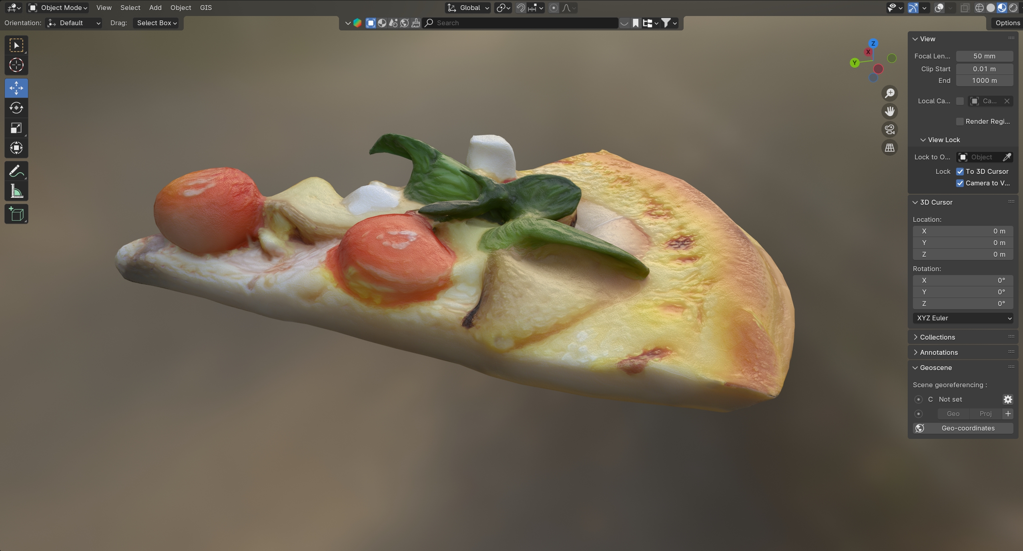
Task: Expand the Collections panel
Action: (937, 337)
